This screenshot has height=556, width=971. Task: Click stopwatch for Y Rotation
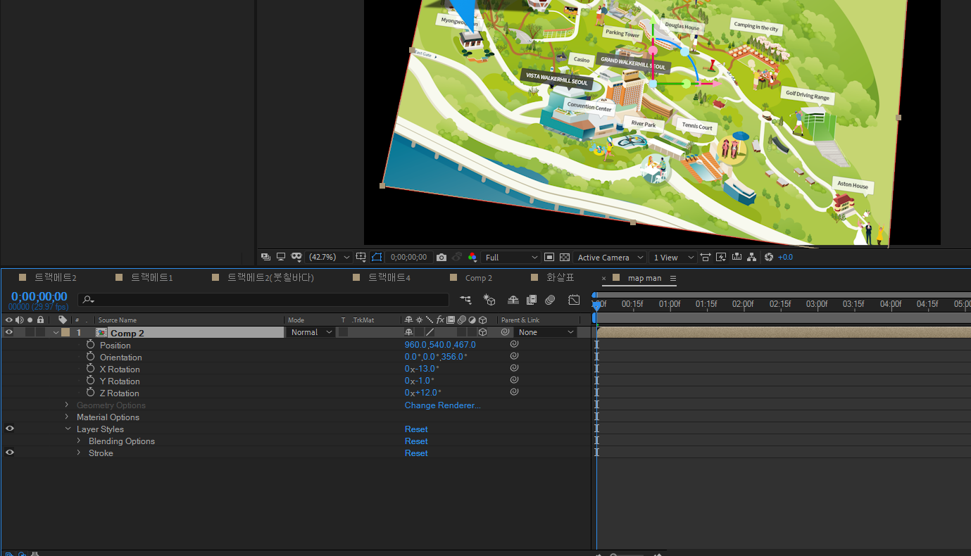tap(90, 380)
